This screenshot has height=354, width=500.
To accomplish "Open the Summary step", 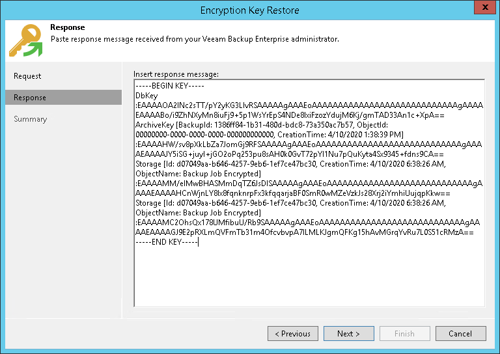I will pyautogui.click(x=31, y=119).
